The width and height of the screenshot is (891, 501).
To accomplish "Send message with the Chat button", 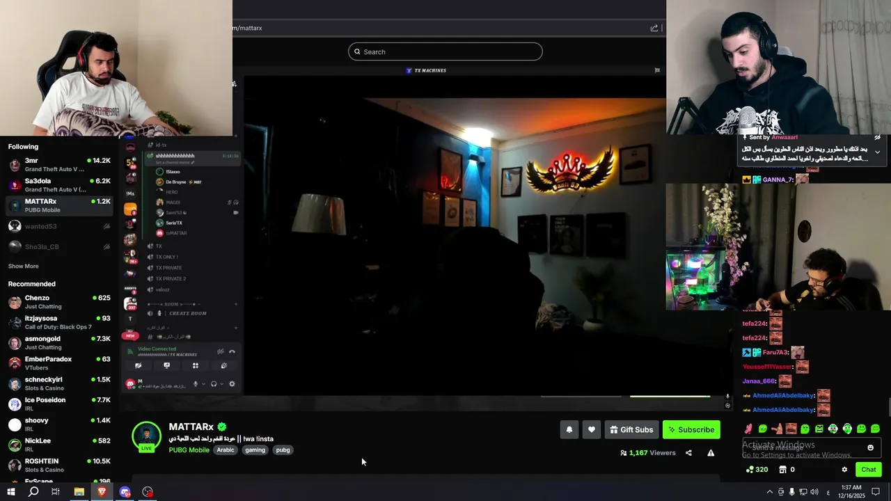I will click(868, 470).
